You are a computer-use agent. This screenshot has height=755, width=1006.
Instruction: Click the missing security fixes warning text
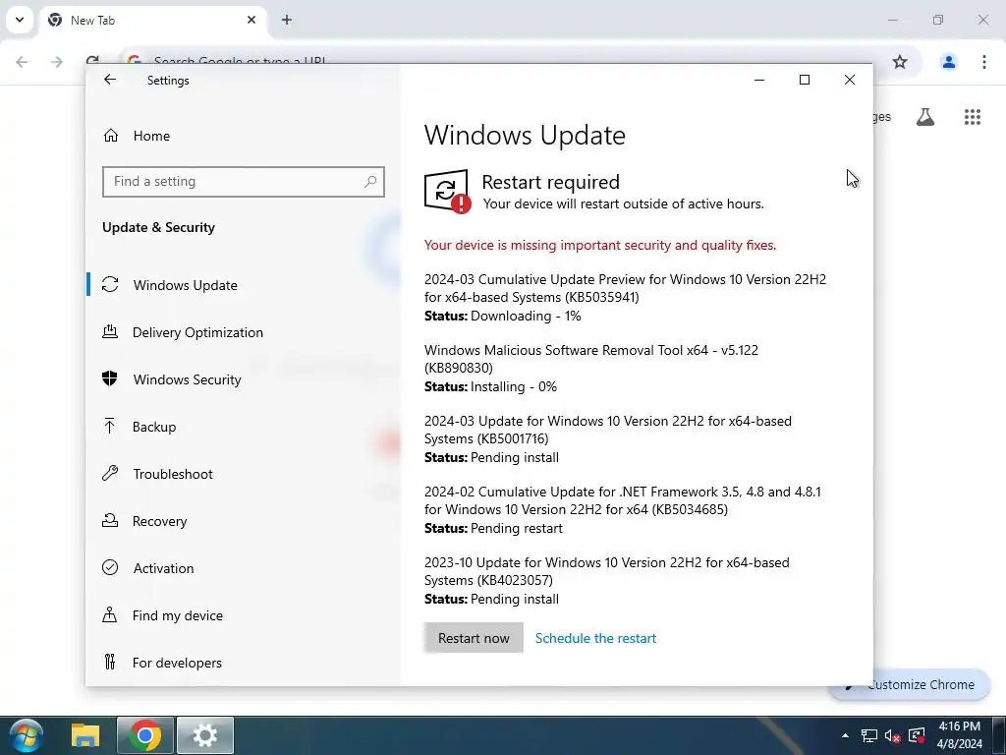[x=600, y=245]
